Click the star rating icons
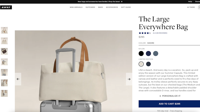Viewport: 200px width, 112px height. pyautogui.click(x=145, y=33)
